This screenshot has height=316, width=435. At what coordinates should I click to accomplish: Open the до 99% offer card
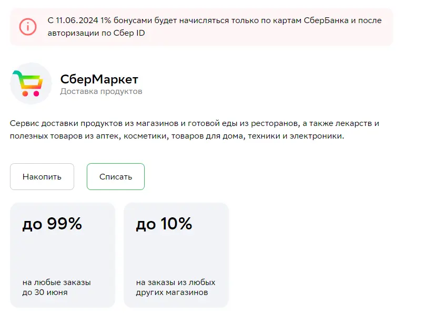pyautogui.click(x=63, y=255)
